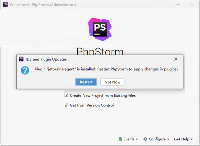Viewport: 200px width, 146px height.
Task: Click the Configure gear icon
Action: pyautogui.click(x=145, y=139)
